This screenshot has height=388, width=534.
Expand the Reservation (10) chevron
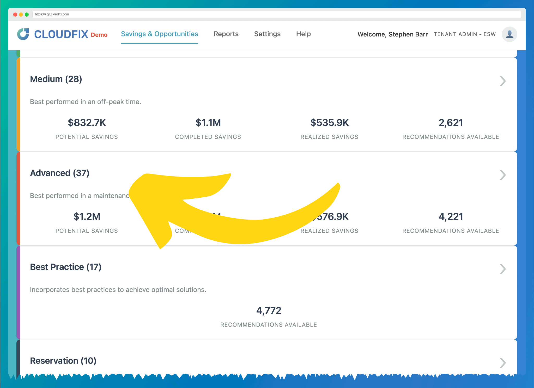pyautogui.click(x=503, y=362)
